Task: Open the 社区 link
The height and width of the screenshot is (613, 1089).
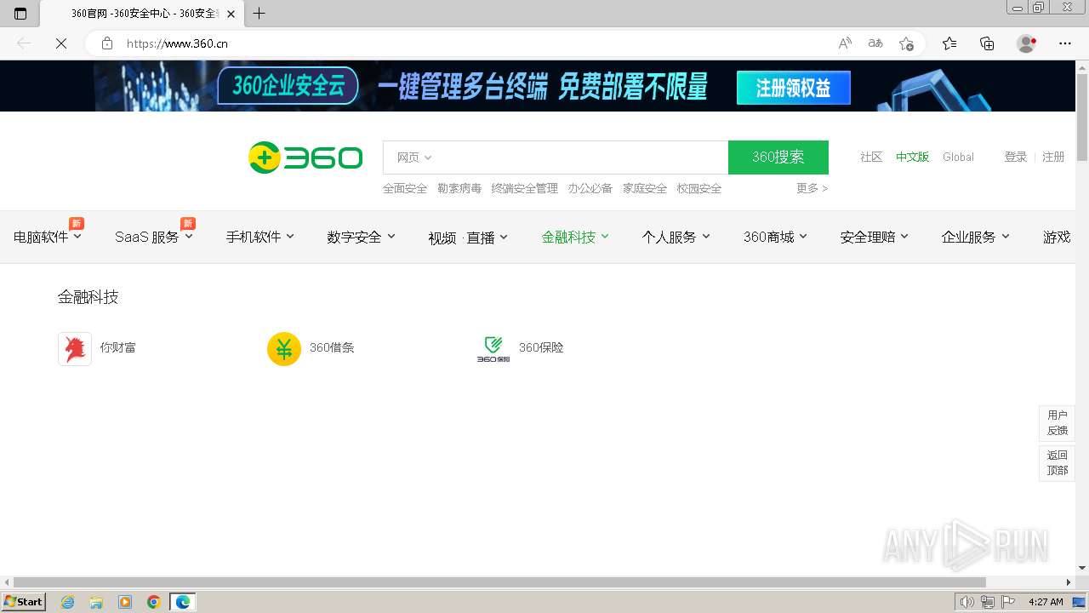Action: [871, 157]
